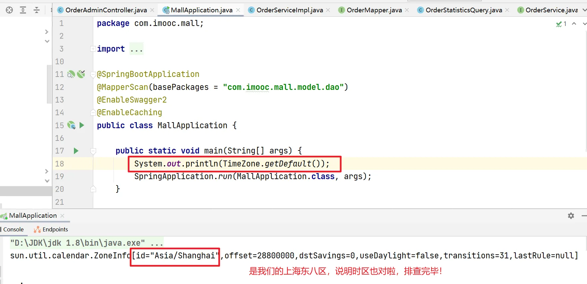
Task: Click the MallApplication class name on line 15
Action: [x=192, y=126]
